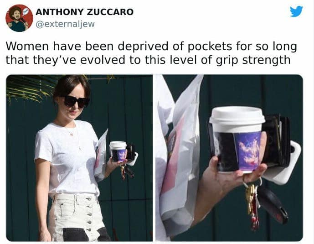This screenshot has width=314, height=244.
Task: Open the @externaljew handle link
Action: [x=65, y=24]
